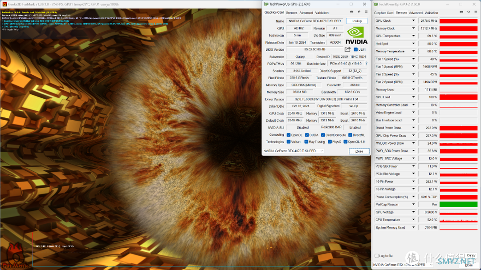The image size is (481, 270).
Task: Switch to Advanced tab in left GPU-Z window
Action: [306, 12]
